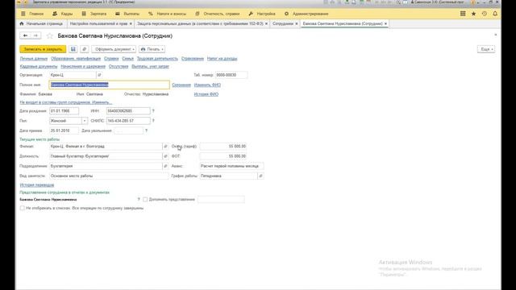
Task: Open Образование, квалификация link
Action: [76, 59]
